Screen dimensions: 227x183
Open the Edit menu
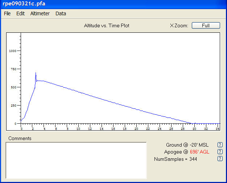coord(20,13)
